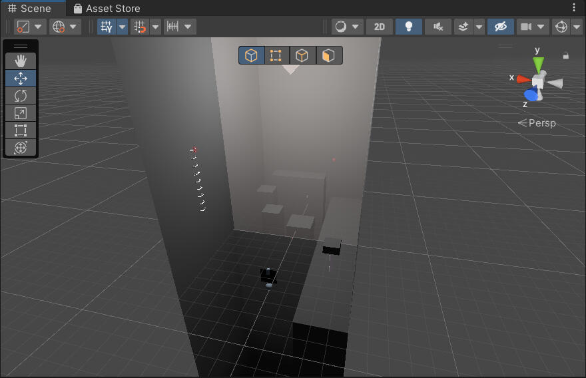This screenshot has width=586, height=378.
Task: Toggle scene audio mute button
Action: (x=438, y=27)
